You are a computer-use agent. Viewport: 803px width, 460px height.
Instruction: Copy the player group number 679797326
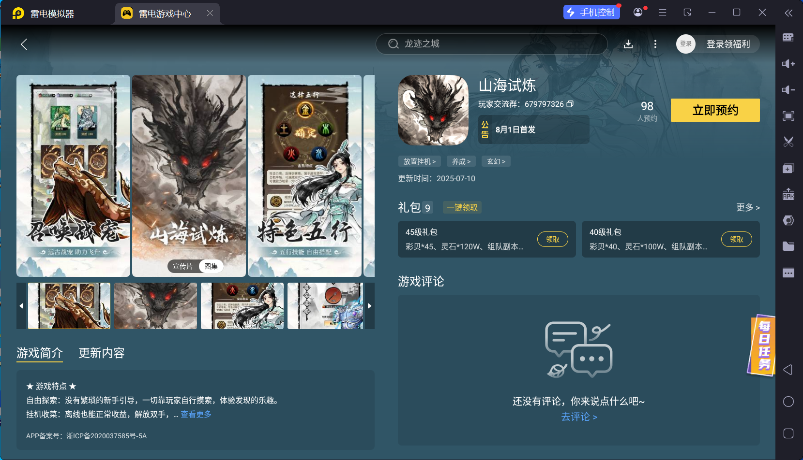[x=570, y=104]
